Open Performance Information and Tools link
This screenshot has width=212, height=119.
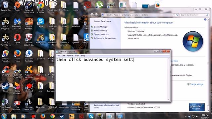(x=106, y=106)
